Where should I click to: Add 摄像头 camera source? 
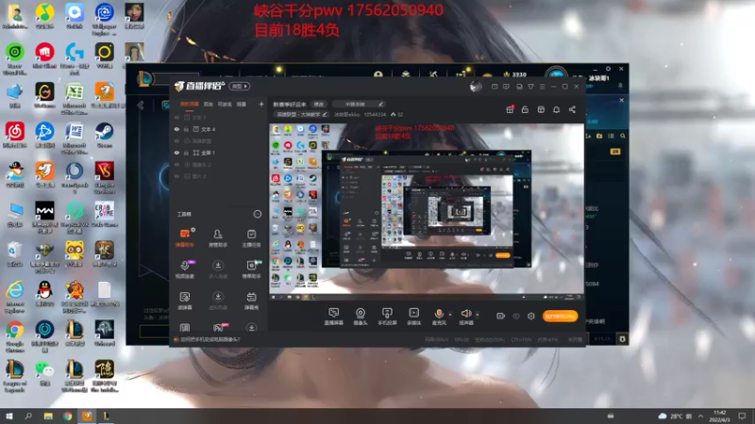tap(361, 317)
